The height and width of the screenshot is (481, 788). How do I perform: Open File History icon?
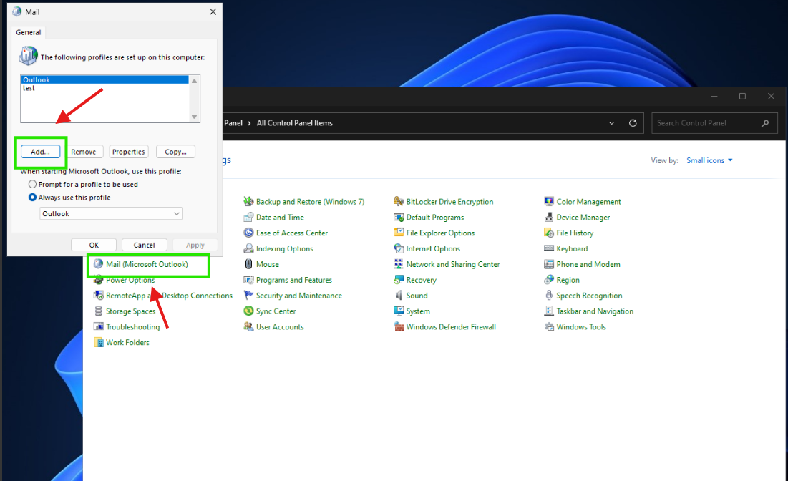[x=549, y=233]
